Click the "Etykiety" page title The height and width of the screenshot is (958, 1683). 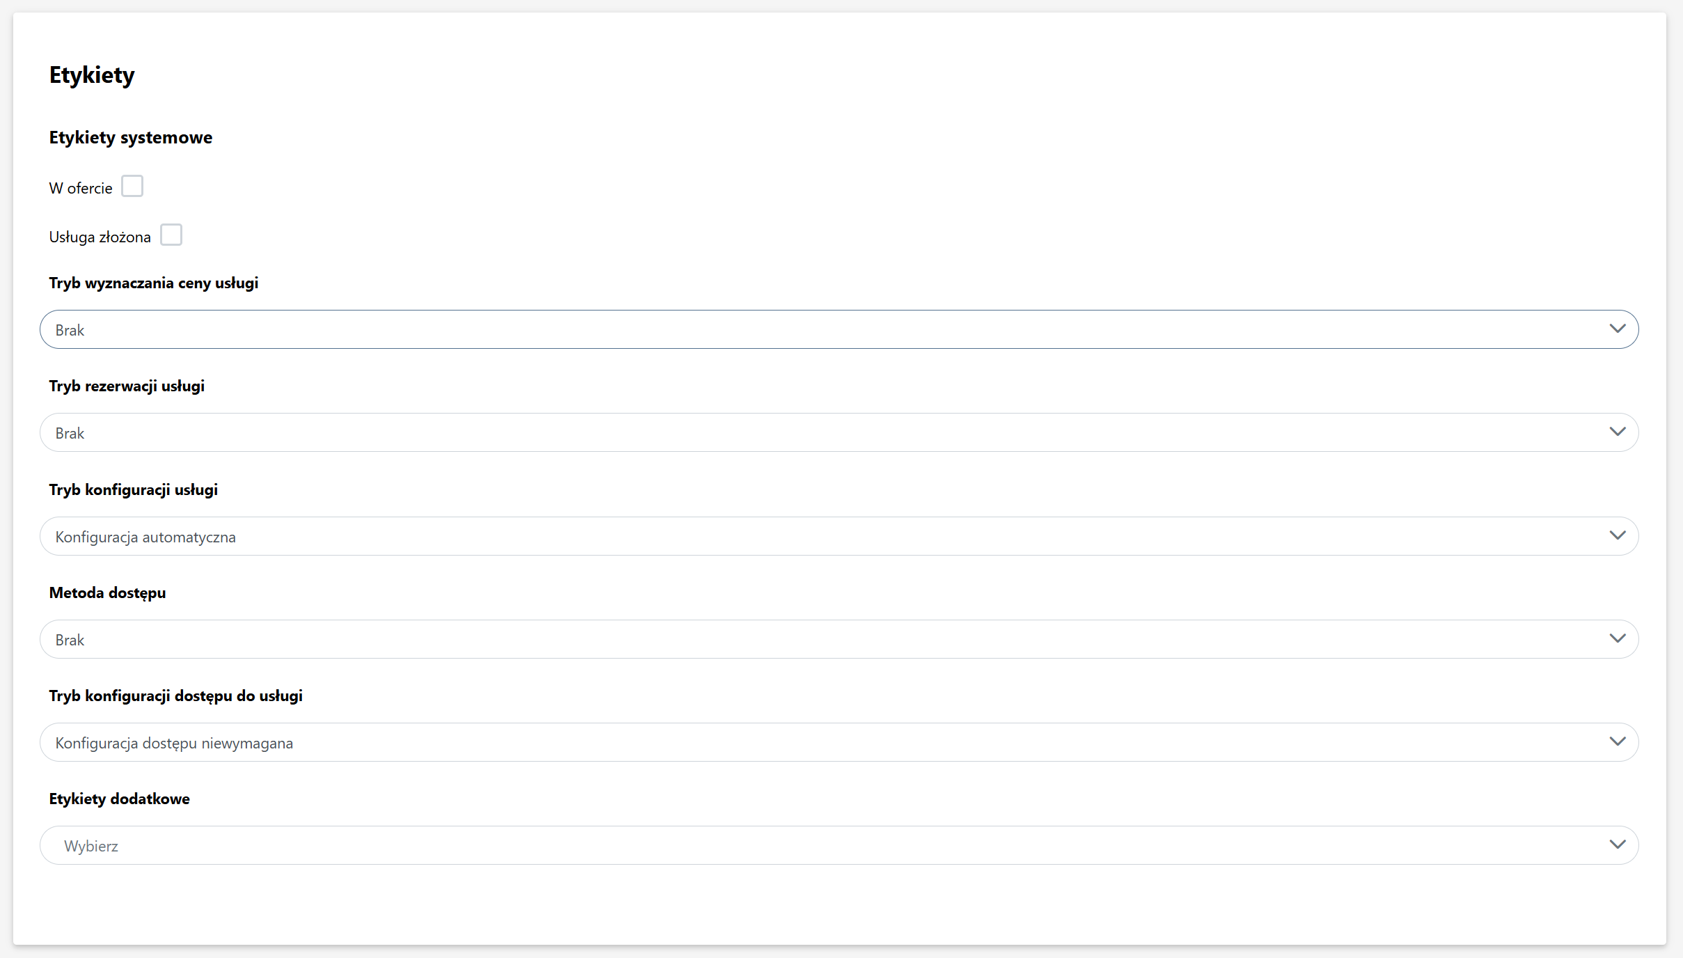[x=92, y=75]
